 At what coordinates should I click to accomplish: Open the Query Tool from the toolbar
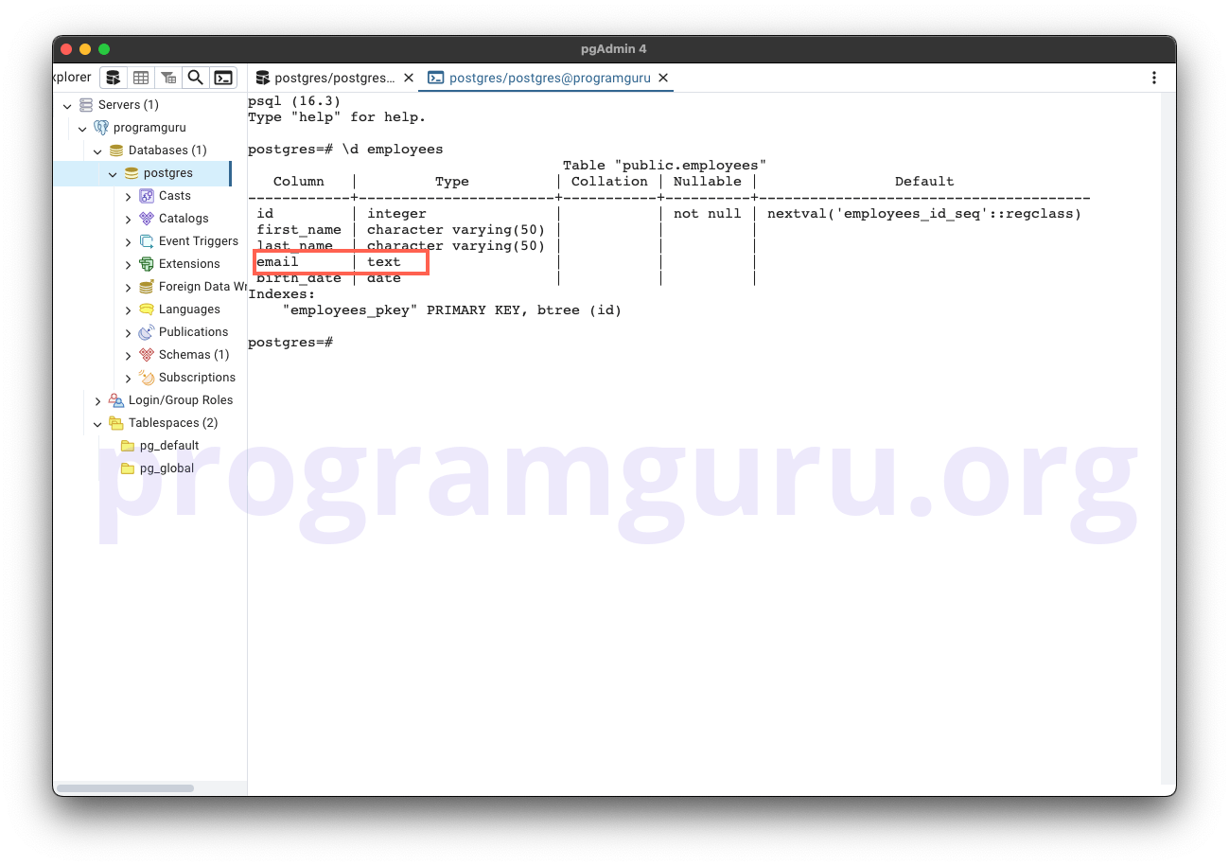point(113,77)
